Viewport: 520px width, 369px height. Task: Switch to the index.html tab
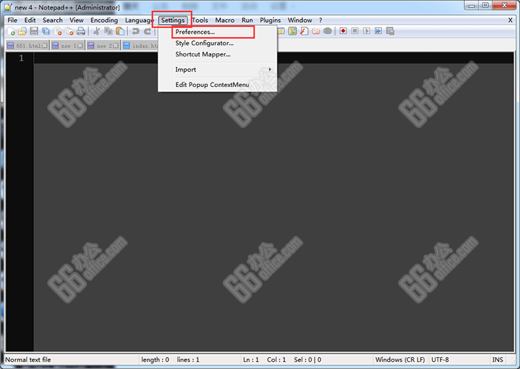(x=140, y=45)
